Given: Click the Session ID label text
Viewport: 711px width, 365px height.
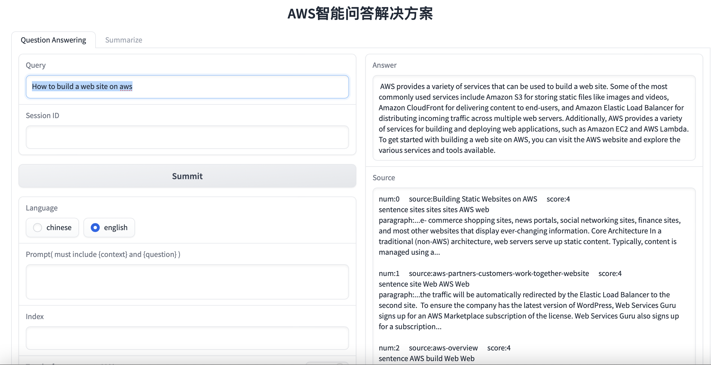Looking at the screenshot, I should 42,116.
